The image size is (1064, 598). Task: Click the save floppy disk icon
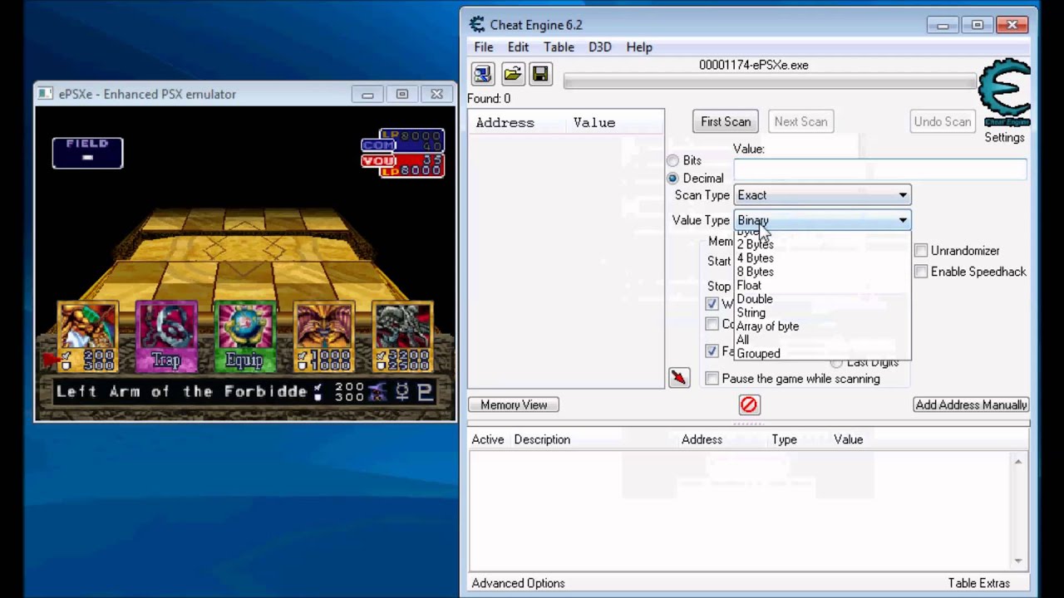click(x=540, y=74)
